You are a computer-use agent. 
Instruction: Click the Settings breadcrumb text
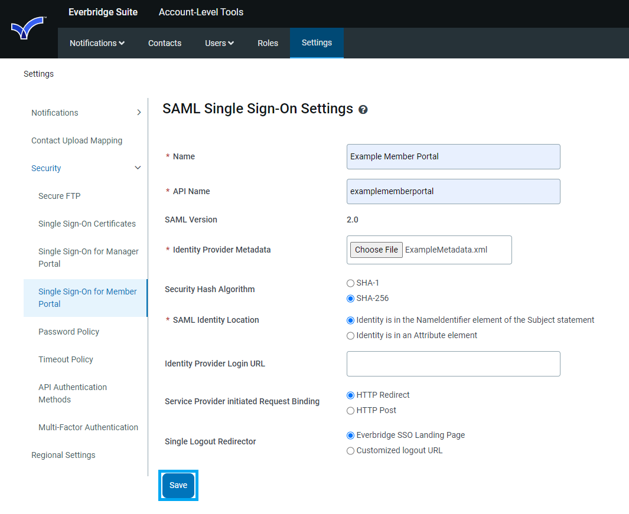(38, 74)
